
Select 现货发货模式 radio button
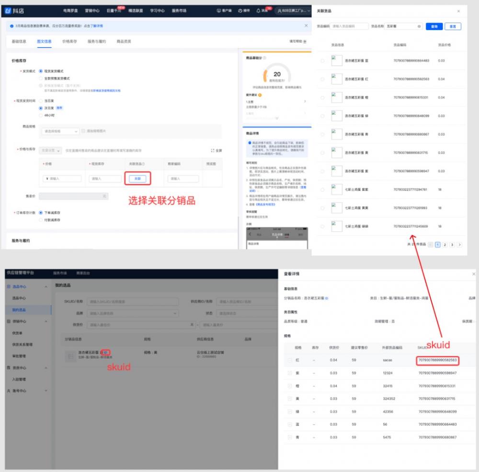point(41,71)
